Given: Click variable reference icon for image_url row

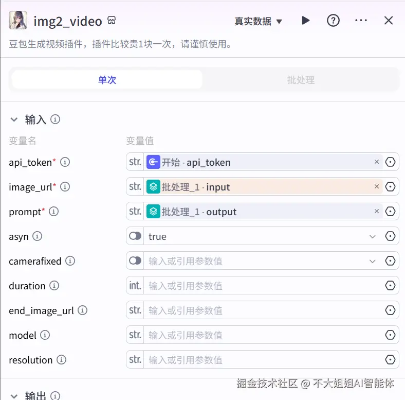Looking at the screenshot, I should pyautogui.click(x=390, y=186).
